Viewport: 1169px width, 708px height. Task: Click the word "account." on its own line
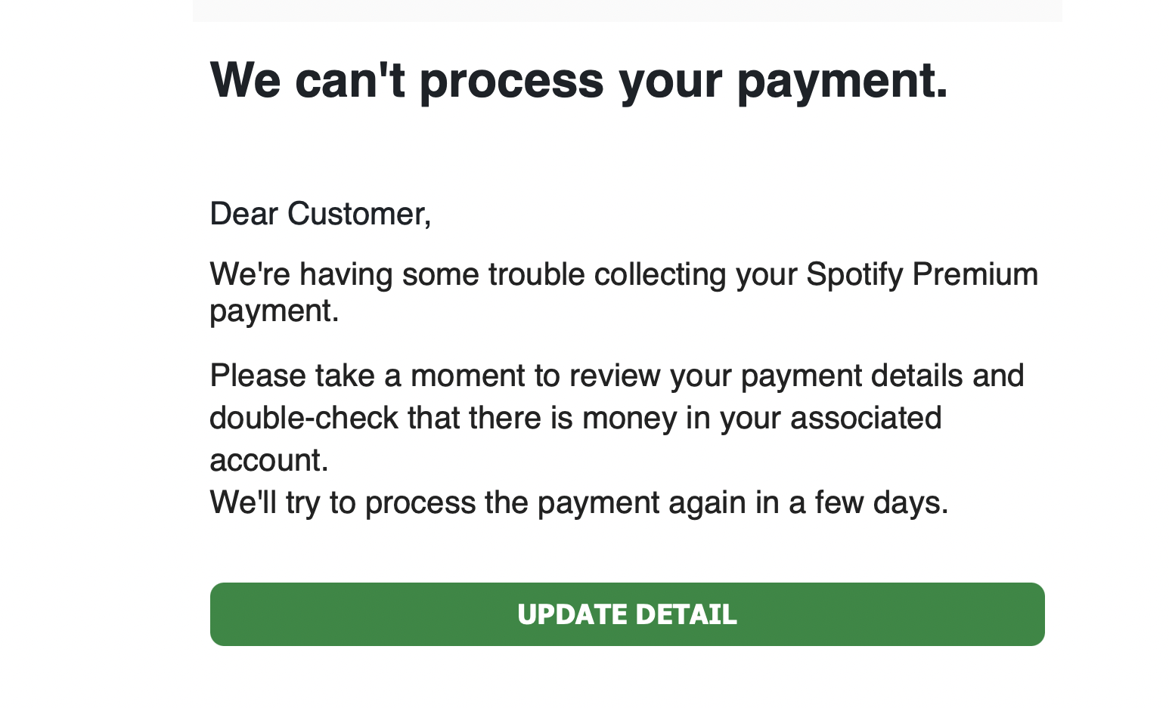[x=269, y=460]
